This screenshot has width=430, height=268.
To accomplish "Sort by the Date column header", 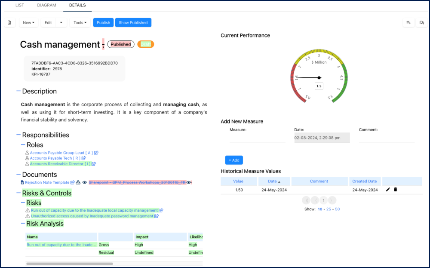I will (x=274, y=181).
